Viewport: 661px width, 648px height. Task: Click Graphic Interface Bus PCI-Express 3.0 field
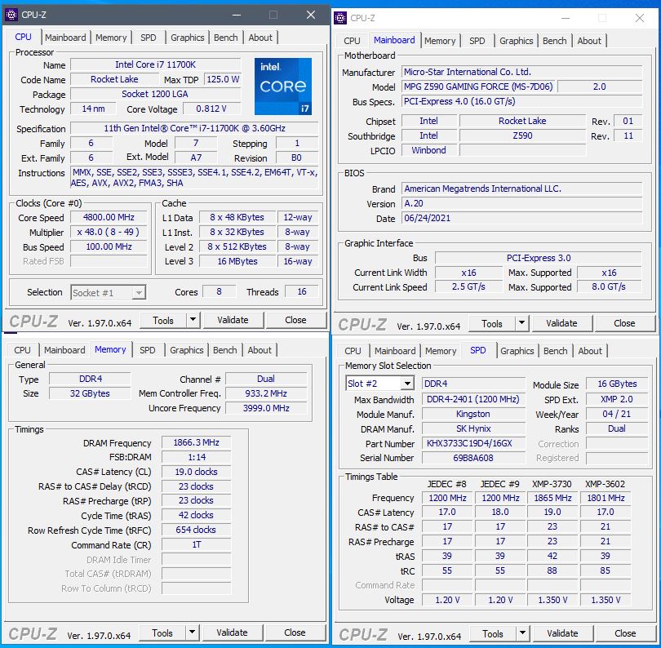click(539, 258)
